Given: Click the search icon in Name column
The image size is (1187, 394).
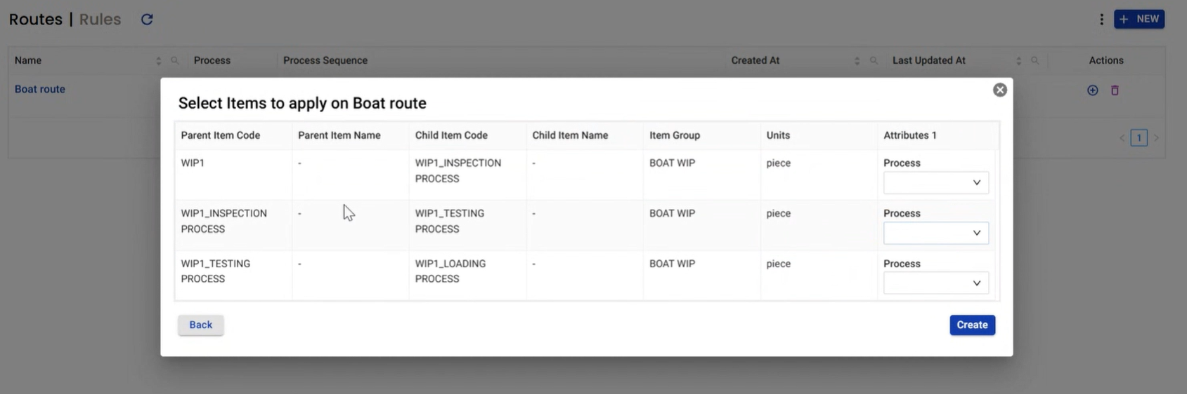Looking at the screenshot, I should pos(175,61).
